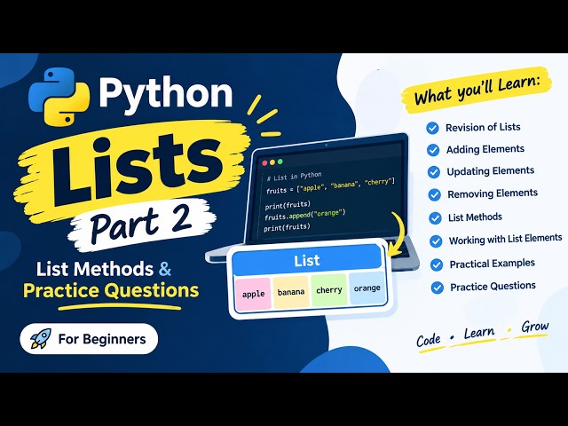Click the Practice Questions checklist item text
568x426 pixels.
[x=493, y=287]
